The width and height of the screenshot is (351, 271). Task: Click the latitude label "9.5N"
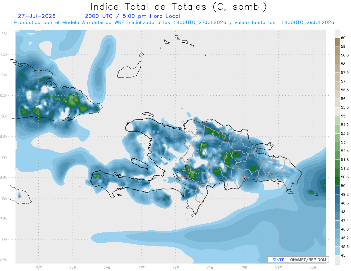(4, 137)
